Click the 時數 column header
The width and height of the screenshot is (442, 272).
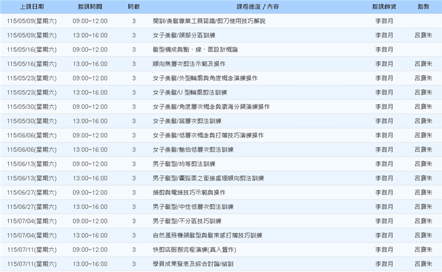point(134,6)
